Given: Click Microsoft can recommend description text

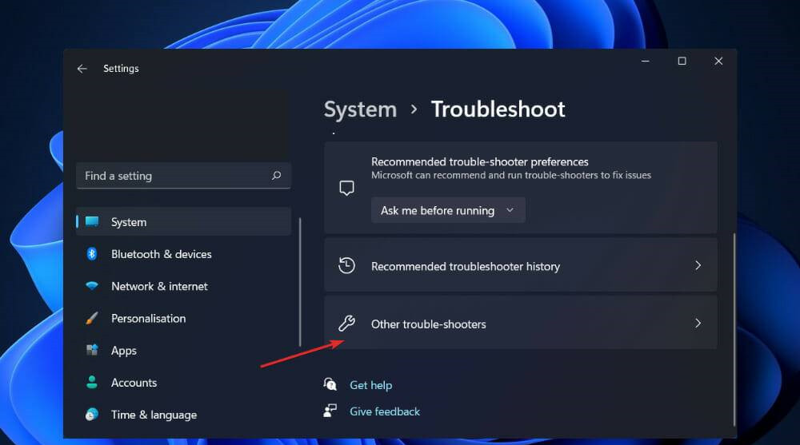Looking at the screenshot, I should [511, 175].
